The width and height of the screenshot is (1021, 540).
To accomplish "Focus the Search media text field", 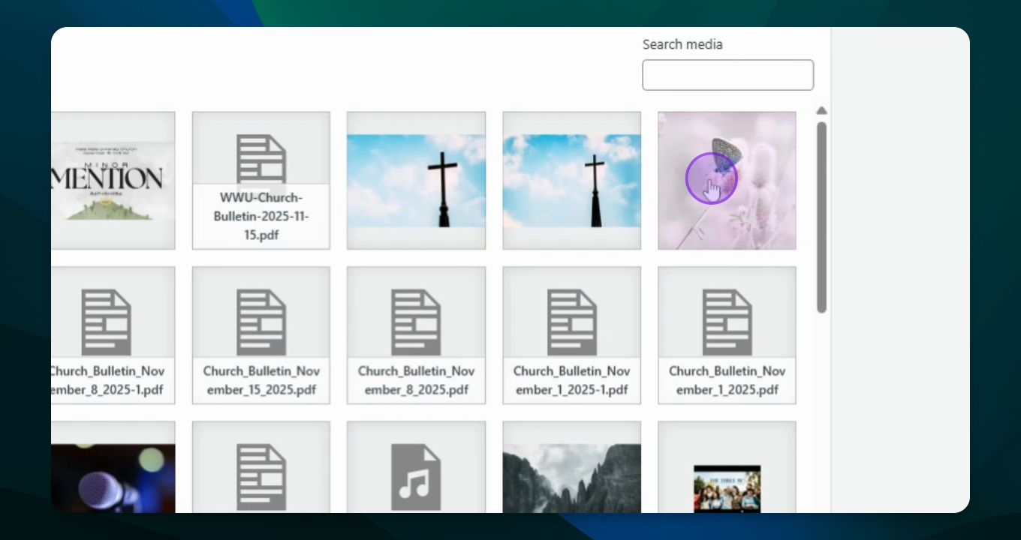I will coord(727,75).
